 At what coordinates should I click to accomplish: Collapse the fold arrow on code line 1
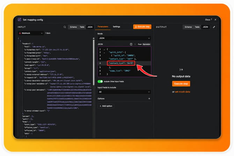coord(104,49)
